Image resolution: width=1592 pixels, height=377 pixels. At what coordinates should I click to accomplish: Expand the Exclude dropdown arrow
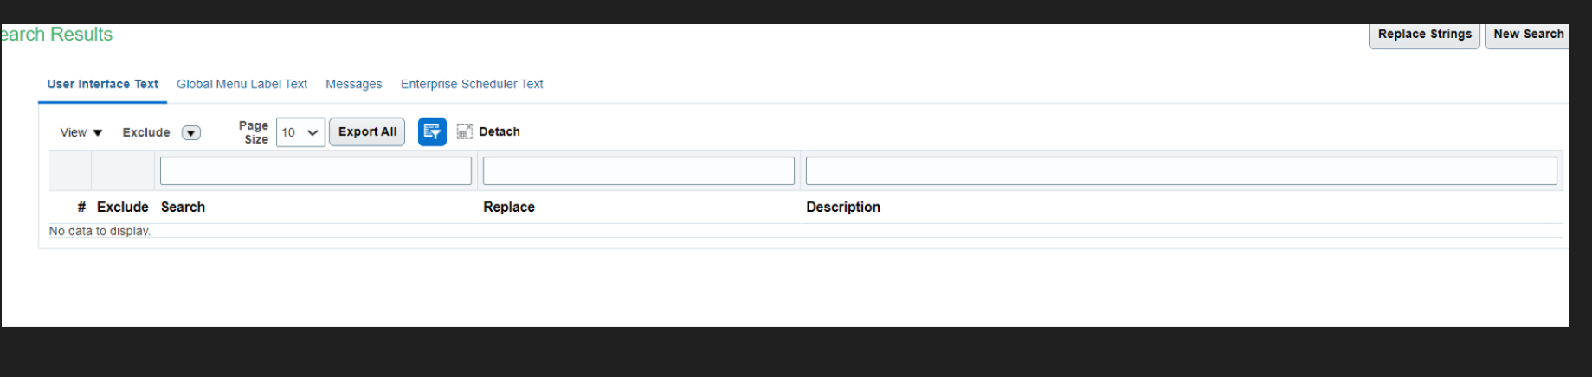tap(191, 132)
